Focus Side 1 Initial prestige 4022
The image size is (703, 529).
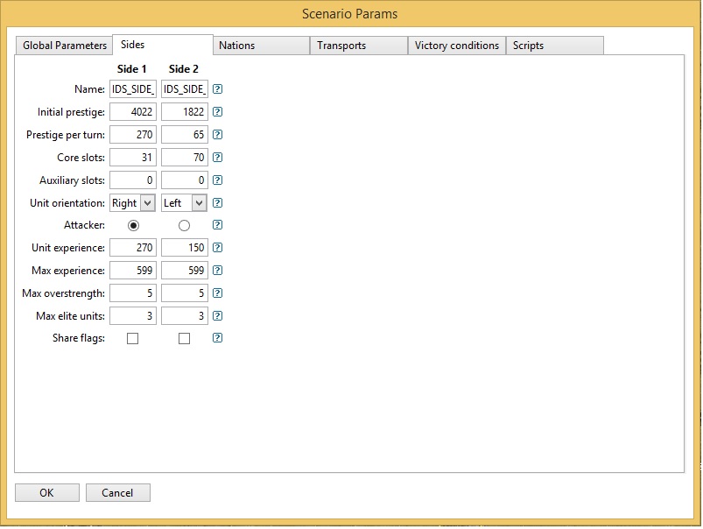pos(133,112)
